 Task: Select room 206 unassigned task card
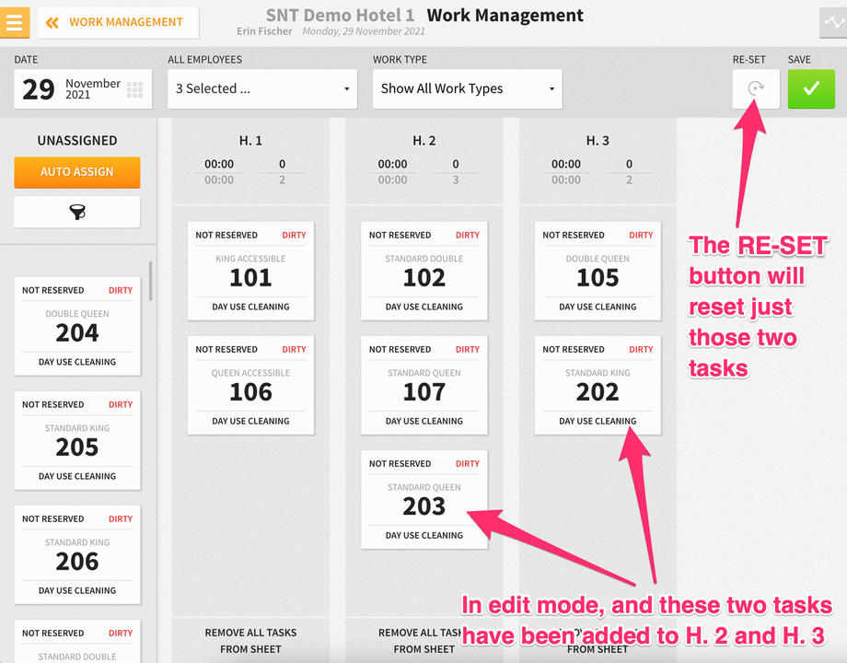77,555
